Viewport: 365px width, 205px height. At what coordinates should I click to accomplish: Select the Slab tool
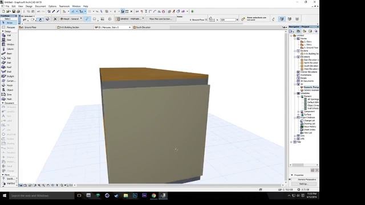click(9, 58)
